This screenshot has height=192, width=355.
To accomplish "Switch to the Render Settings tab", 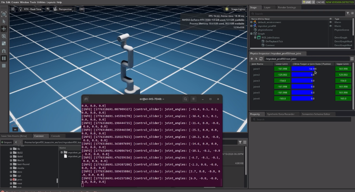I will pyautogui.click(x=287, y=7).
